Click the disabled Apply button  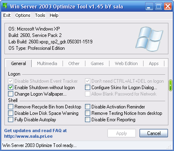pos(121,133)
